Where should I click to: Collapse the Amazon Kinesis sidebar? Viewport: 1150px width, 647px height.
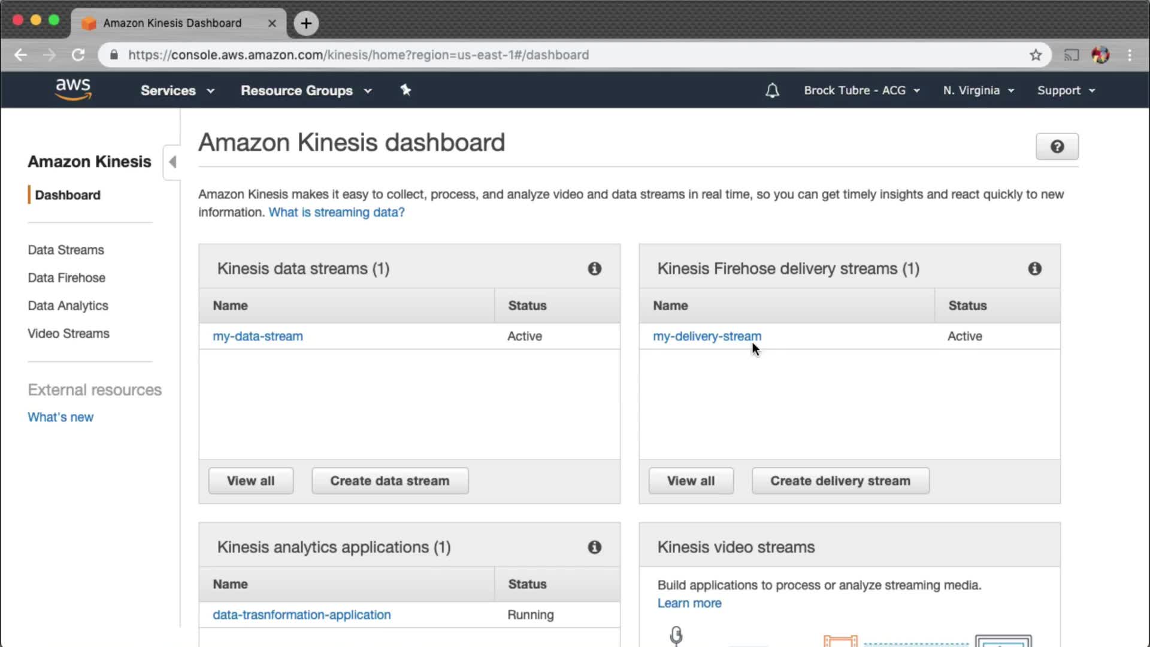pos(172,162)
